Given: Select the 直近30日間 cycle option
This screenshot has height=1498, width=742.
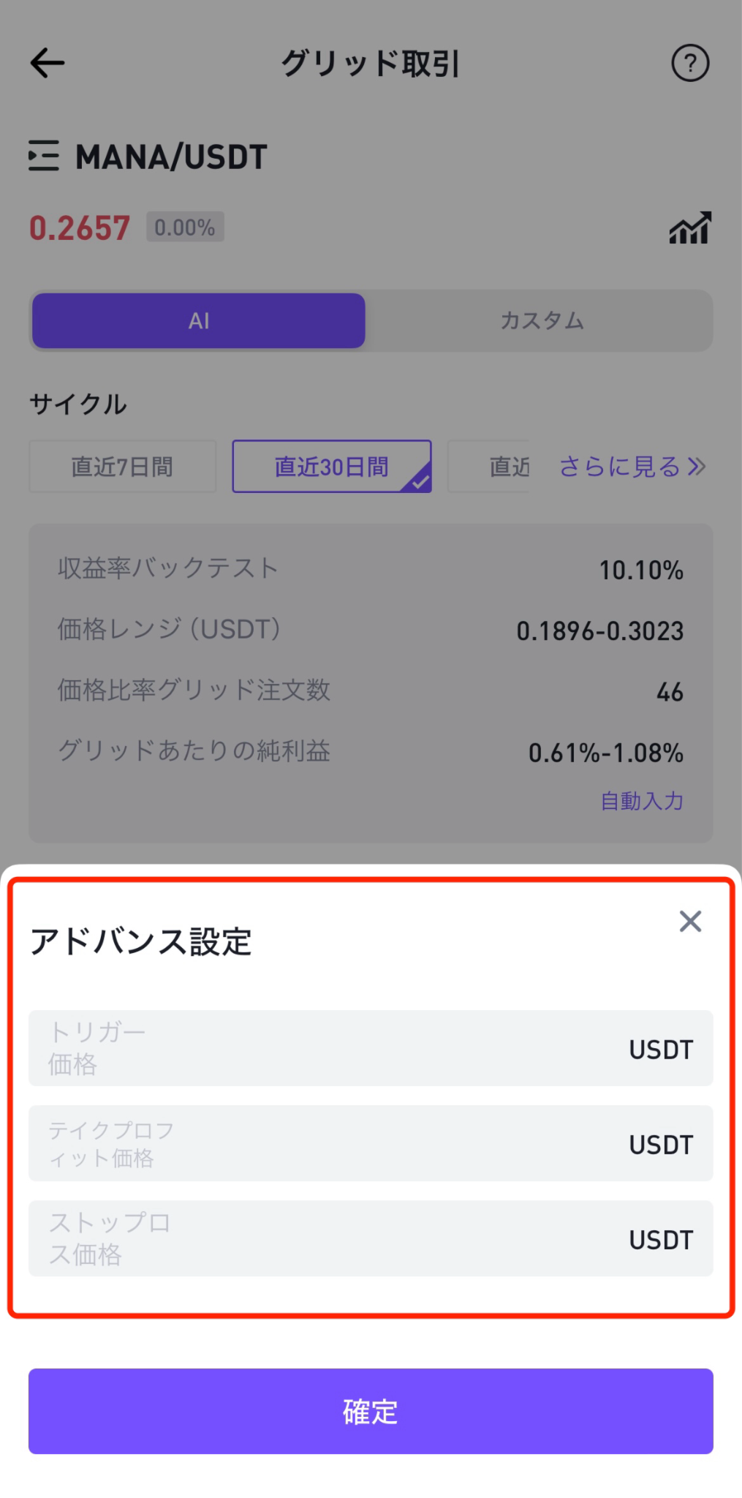Looking at the screenshot, I should (x=332, y=467).
